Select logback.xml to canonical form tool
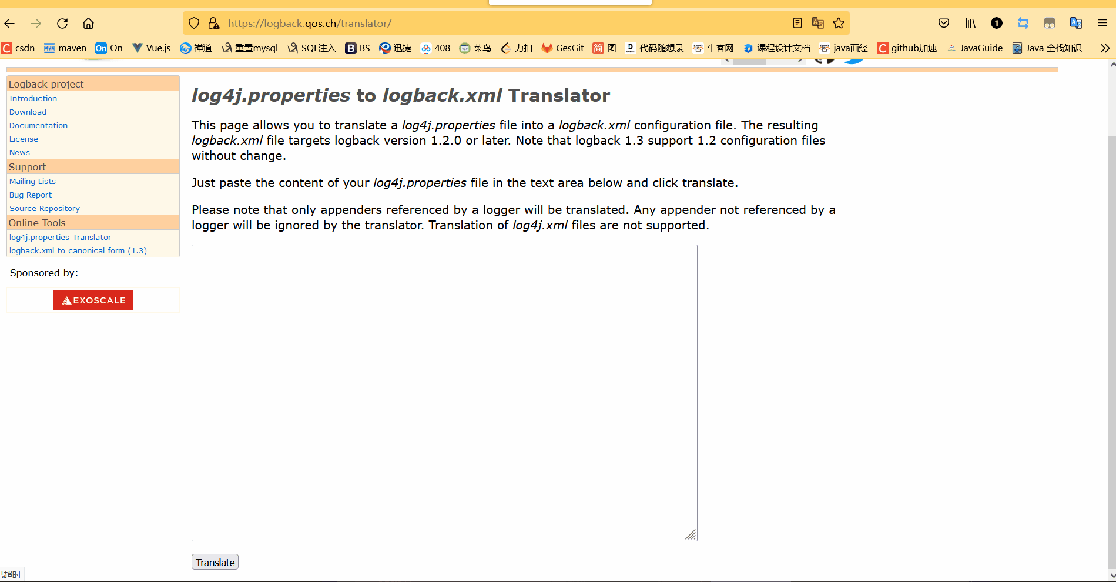Image resolution: width=1116 pixels, height=582 pixels. click(78, 250)
